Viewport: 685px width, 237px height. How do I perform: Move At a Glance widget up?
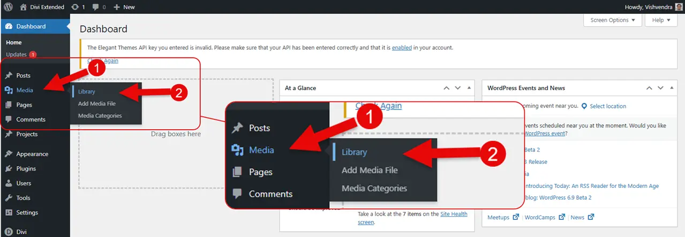(446, 88)
